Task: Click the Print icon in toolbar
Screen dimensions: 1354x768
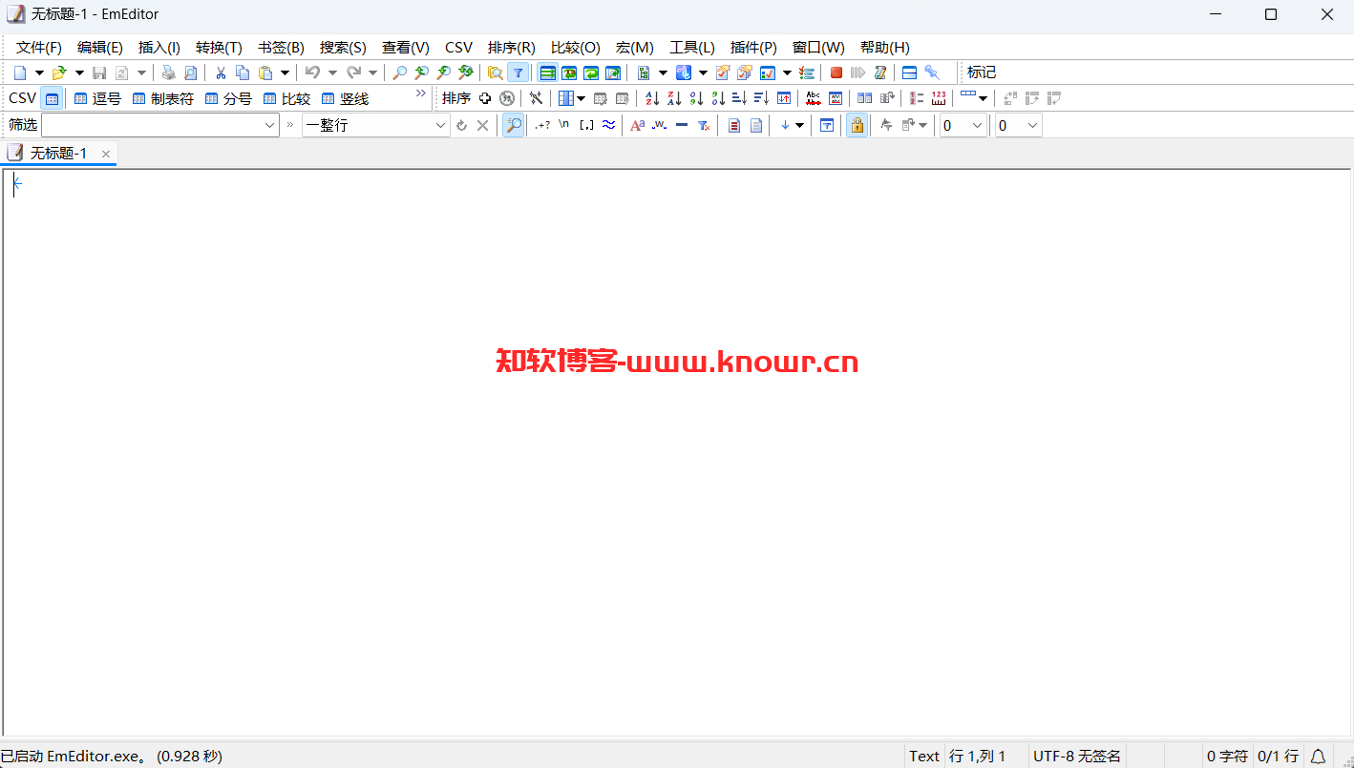Action: tap(168, 73)
